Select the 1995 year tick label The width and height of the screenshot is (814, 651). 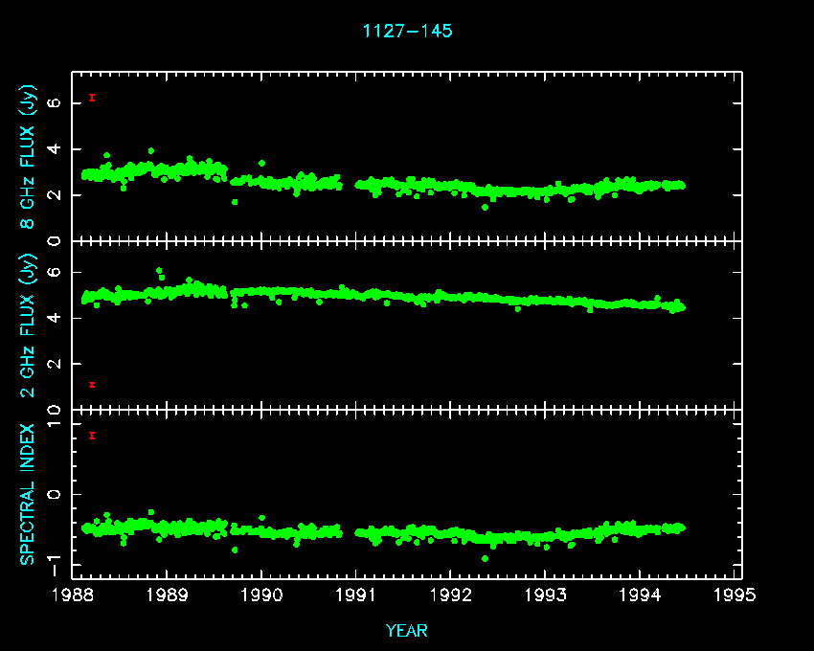point(735,595)
